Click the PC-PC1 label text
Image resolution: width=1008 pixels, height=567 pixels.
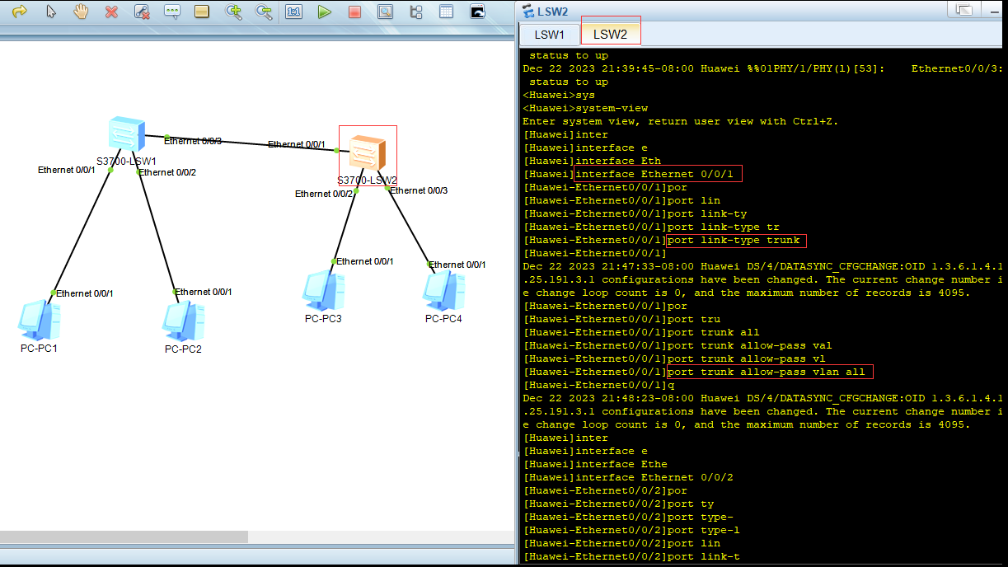tap(39, 349)
